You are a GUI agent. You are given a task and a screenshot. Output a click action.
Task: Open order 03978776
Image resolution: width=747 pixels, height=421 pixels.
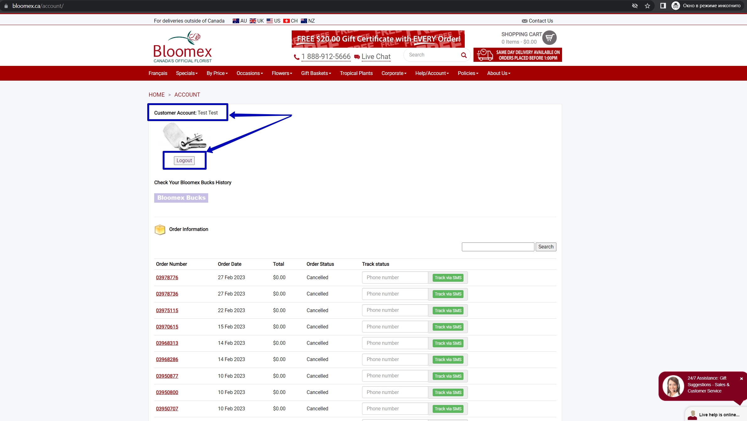[167, 278]
